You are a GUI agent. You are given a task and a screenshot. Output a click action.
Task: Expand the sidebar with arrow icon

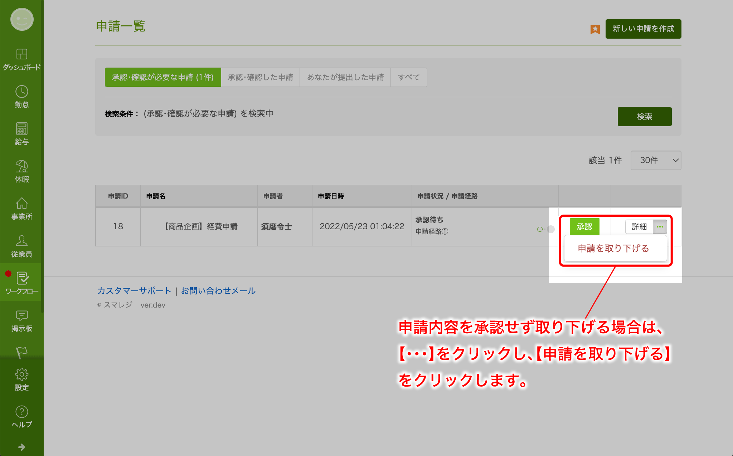tap(22, 447)
